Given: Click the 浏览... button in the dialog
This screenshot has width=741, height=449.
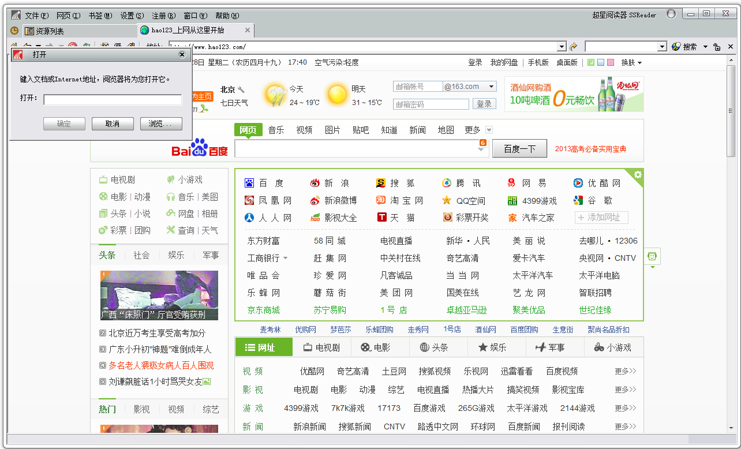Looking at the screenshot, I should [x=161, y=124].
